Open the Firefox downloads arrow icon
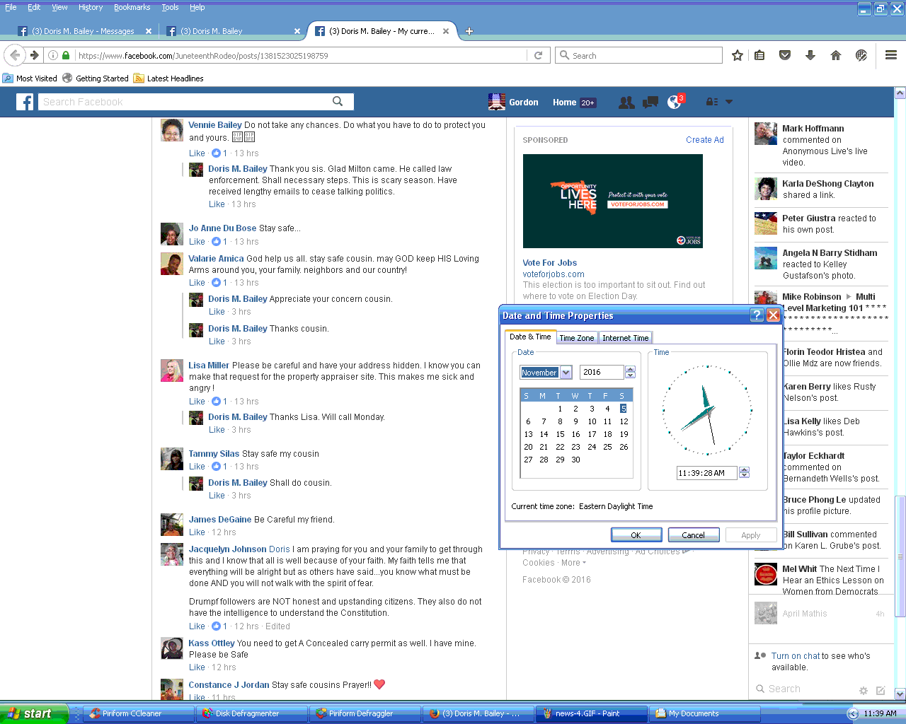The width and height of the screenshot is (906, 724). coord(810,55)
